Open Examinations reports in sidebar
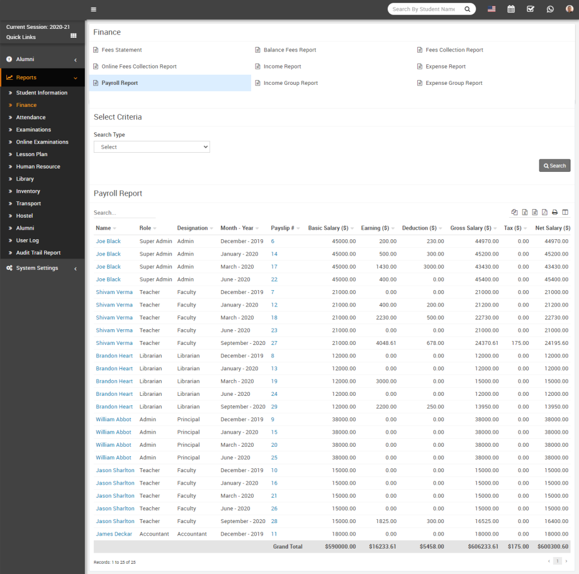The width and height of the screenshot is (579, 574). pyautogui.click(x=33, y=130)
